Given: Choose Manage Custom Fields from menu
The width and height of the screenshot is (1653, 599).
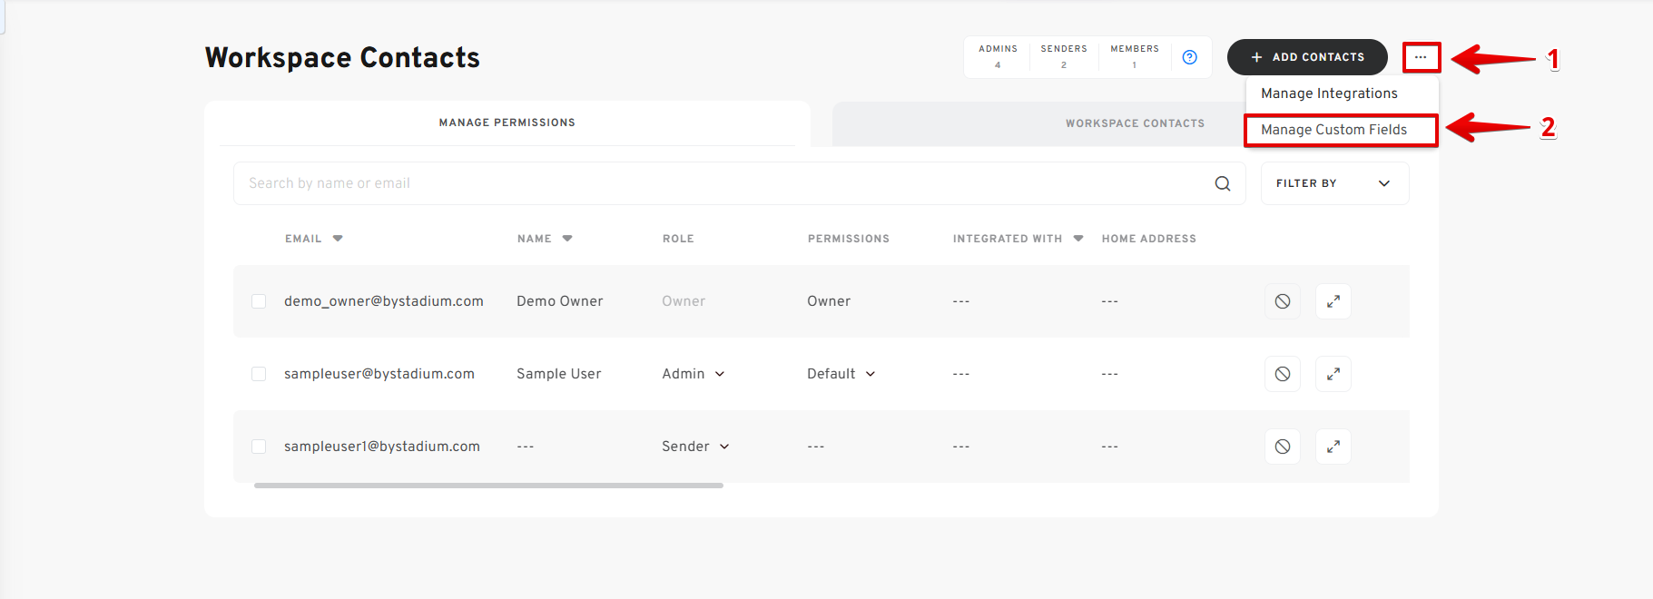Looking at the screenshot, I should point(1333,130).
